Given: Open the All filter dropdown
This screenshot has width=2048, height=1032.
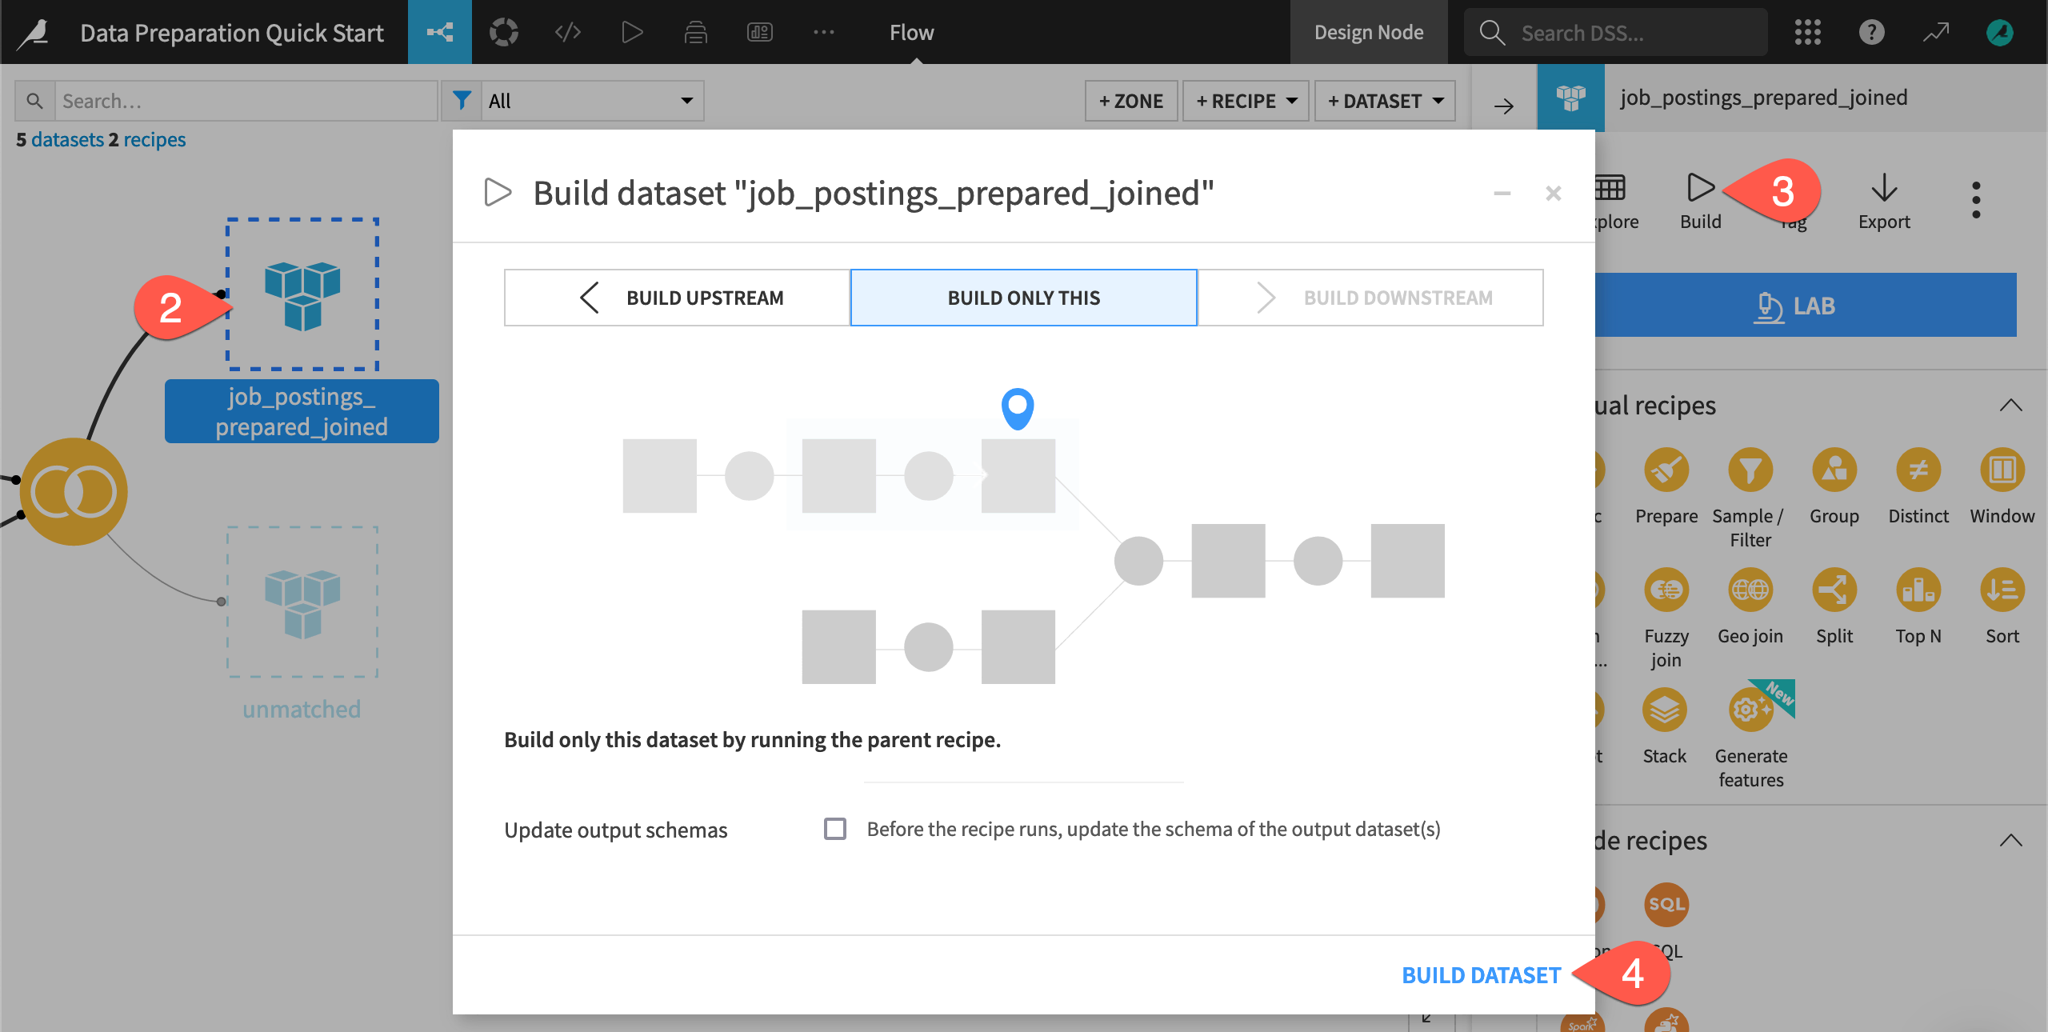Looking at the screenshot, I should (x=592, y=101).
